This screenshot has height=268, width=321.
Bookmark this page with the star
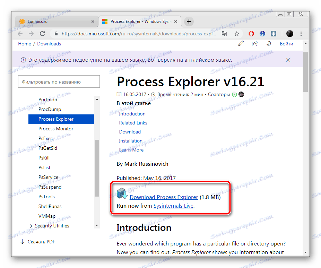(x=237, y=34)
